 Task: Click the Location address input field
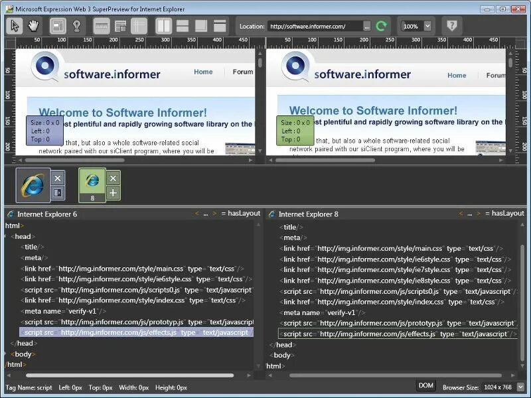[312, 26]
